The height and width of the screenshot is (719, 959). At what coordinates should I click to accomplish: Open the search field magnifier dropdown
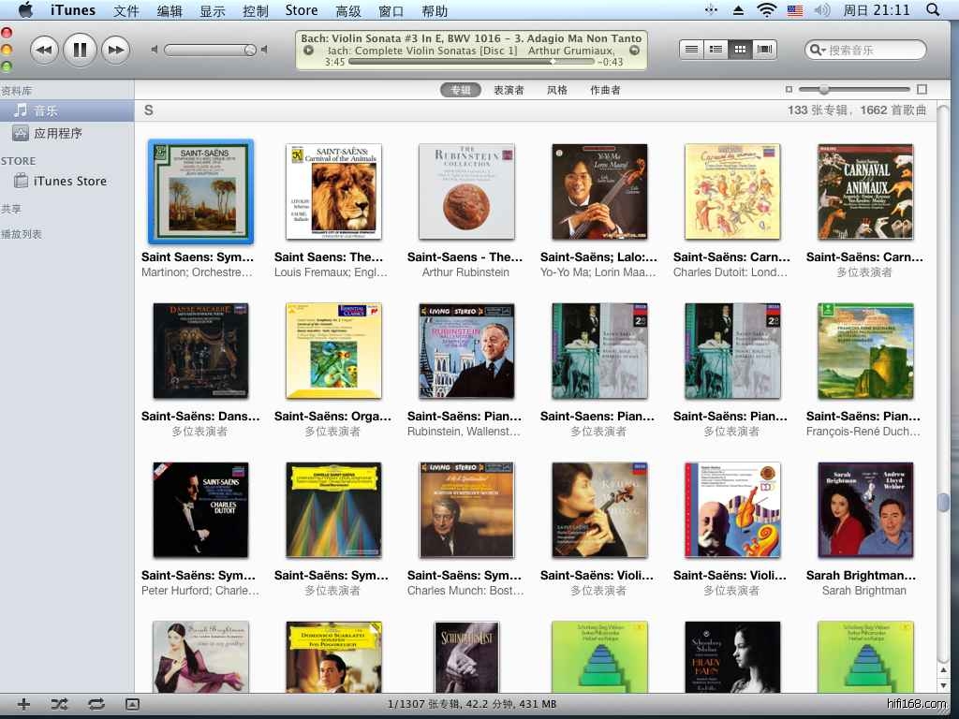(x=818, y=51)
